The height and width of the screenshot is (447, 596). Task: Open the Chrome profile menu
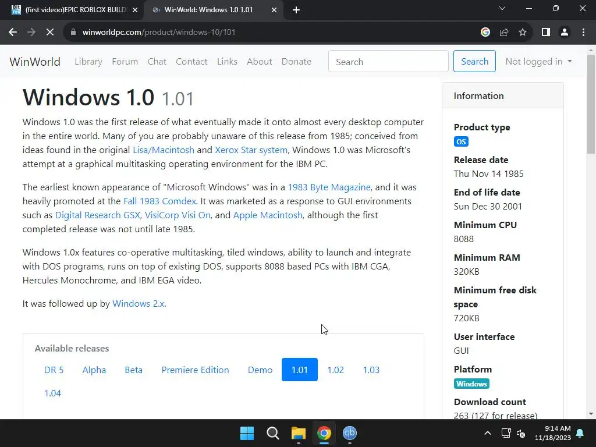(x=565, y=33)
